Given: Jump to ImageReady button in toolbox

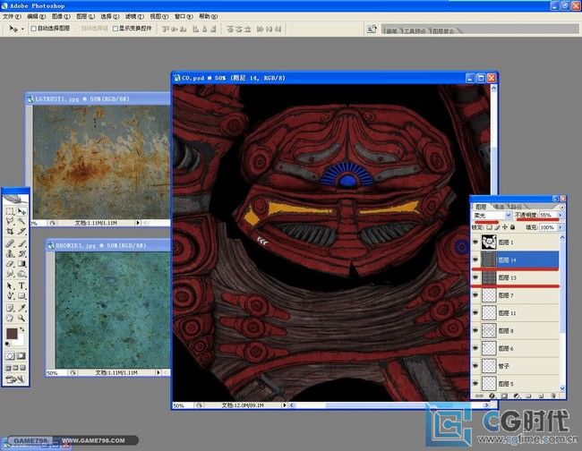Looking at the screenshot, I should point(15,379).
